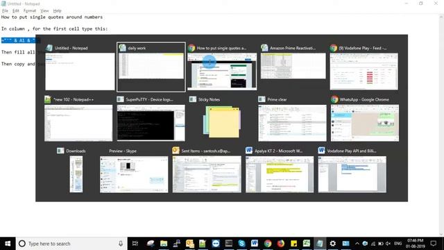Image resolution: width=444 pixels, height=250 pixels.
Task: Switch to the 'daily work' Excel window thumbnail
Action: click(151, 67)
